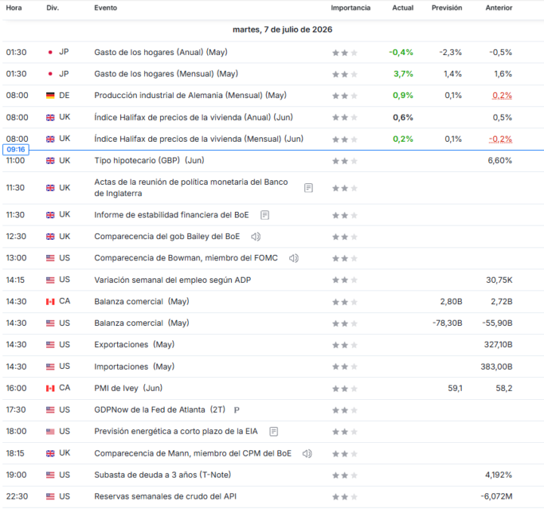
Task: Click revised previous value 0,2% for Germany
Action: [502, 95]
